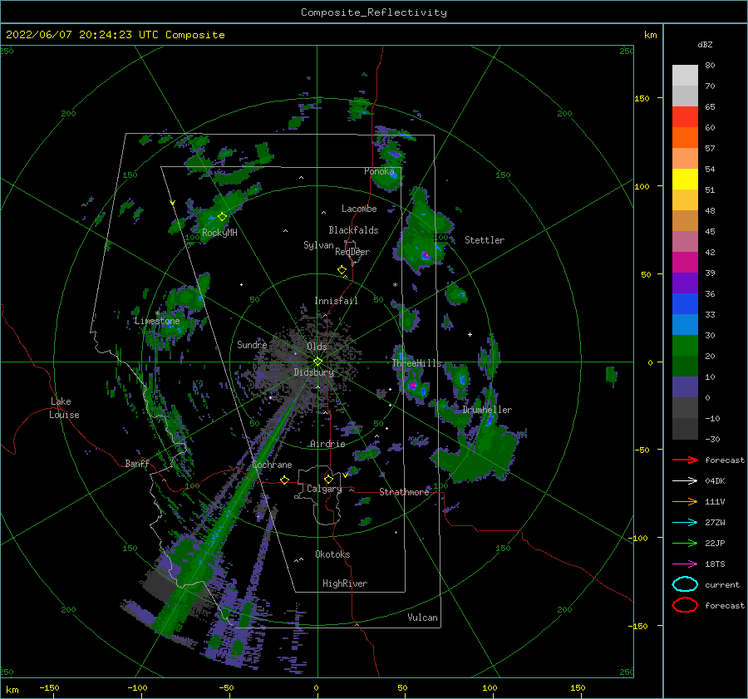Select the bright green 20-30 dBZ swatch
The width and height of the screenshot is (748, 699).
pyautogui.click(x=685, y=346)
